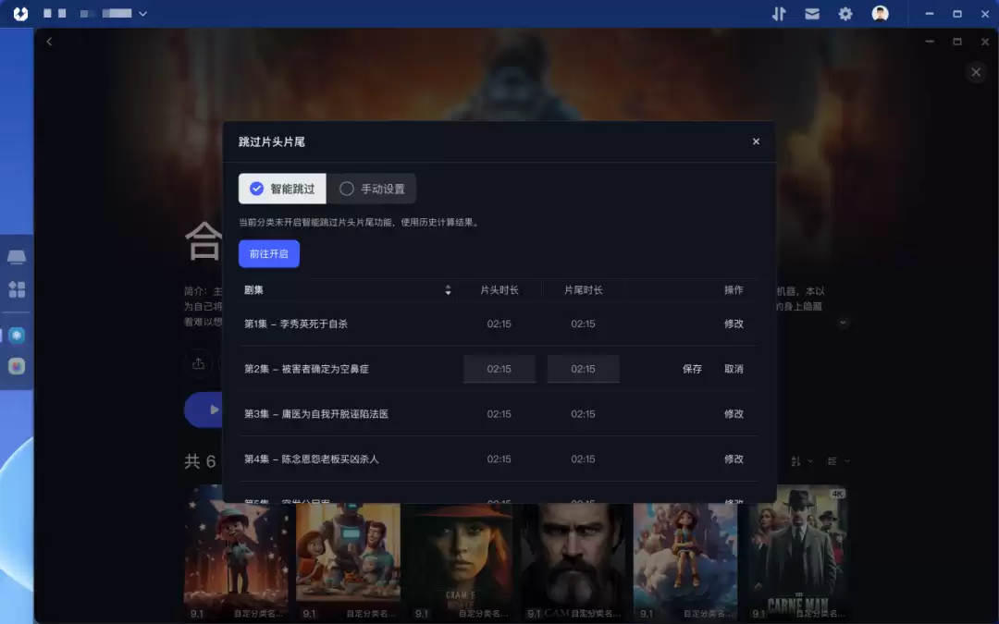Image resolution: width=999 pixels, height=624 pixels.
Task: Open the workspace switcher dropdown in the title bar
Action: [x=142, y=14]
